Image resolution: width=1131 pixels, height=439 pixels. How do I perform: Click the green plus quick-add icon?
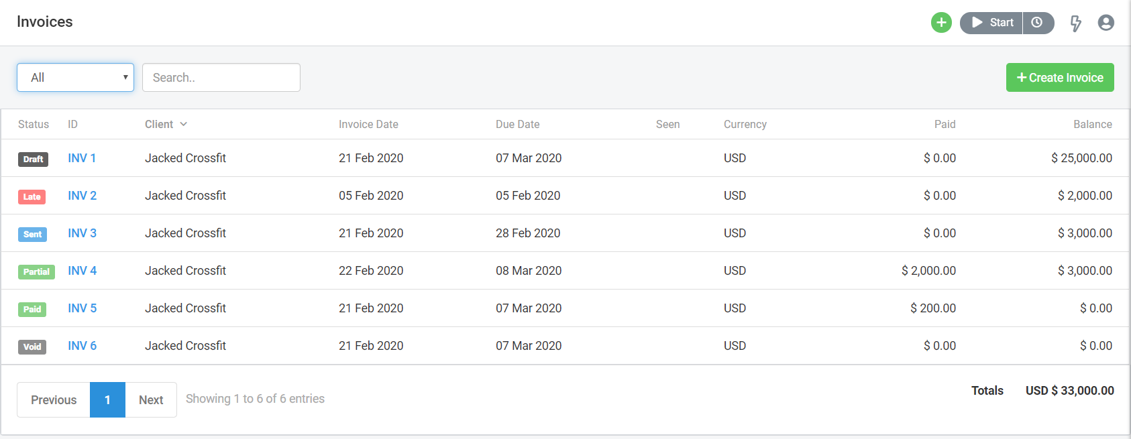tap(941, 23)
